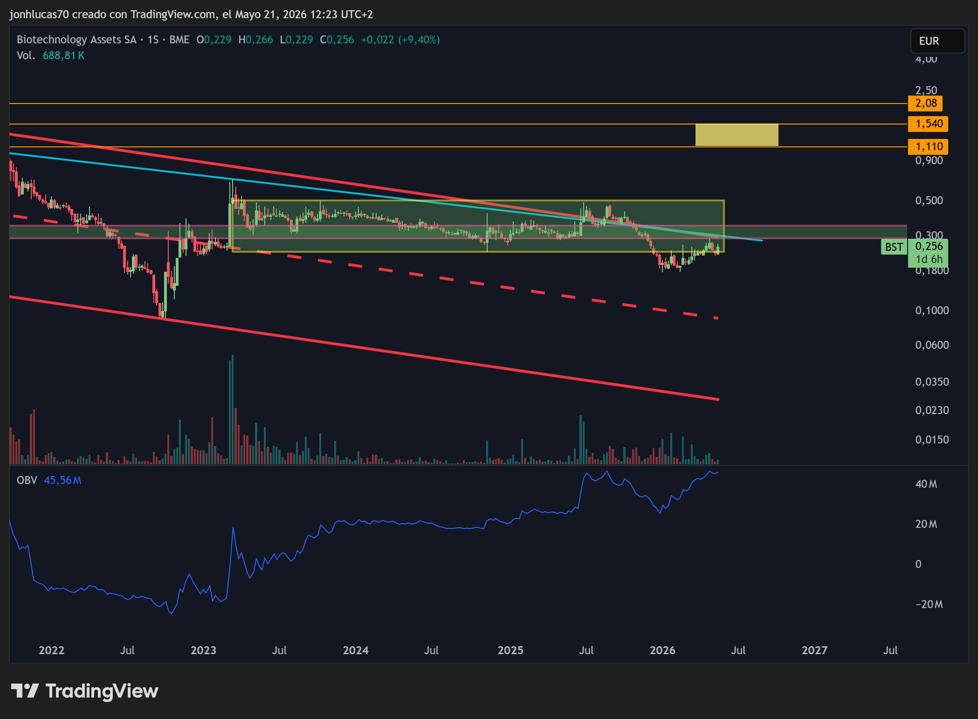This screenshot has width=978, height=719.
Task: Open the EUR currency selector
Action: coord(937,41)
